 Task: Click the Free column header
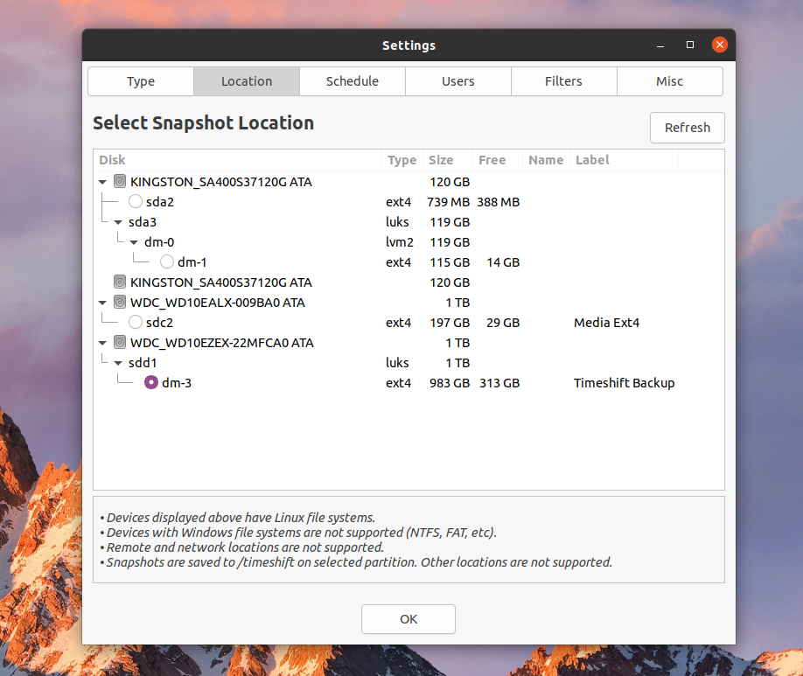[x=497, y=160]
